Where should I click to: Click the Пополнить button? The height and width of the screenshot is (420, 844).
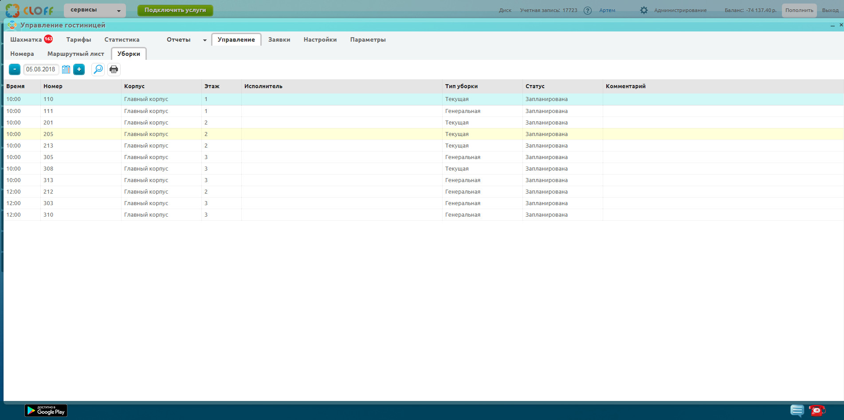coord(799,10)
